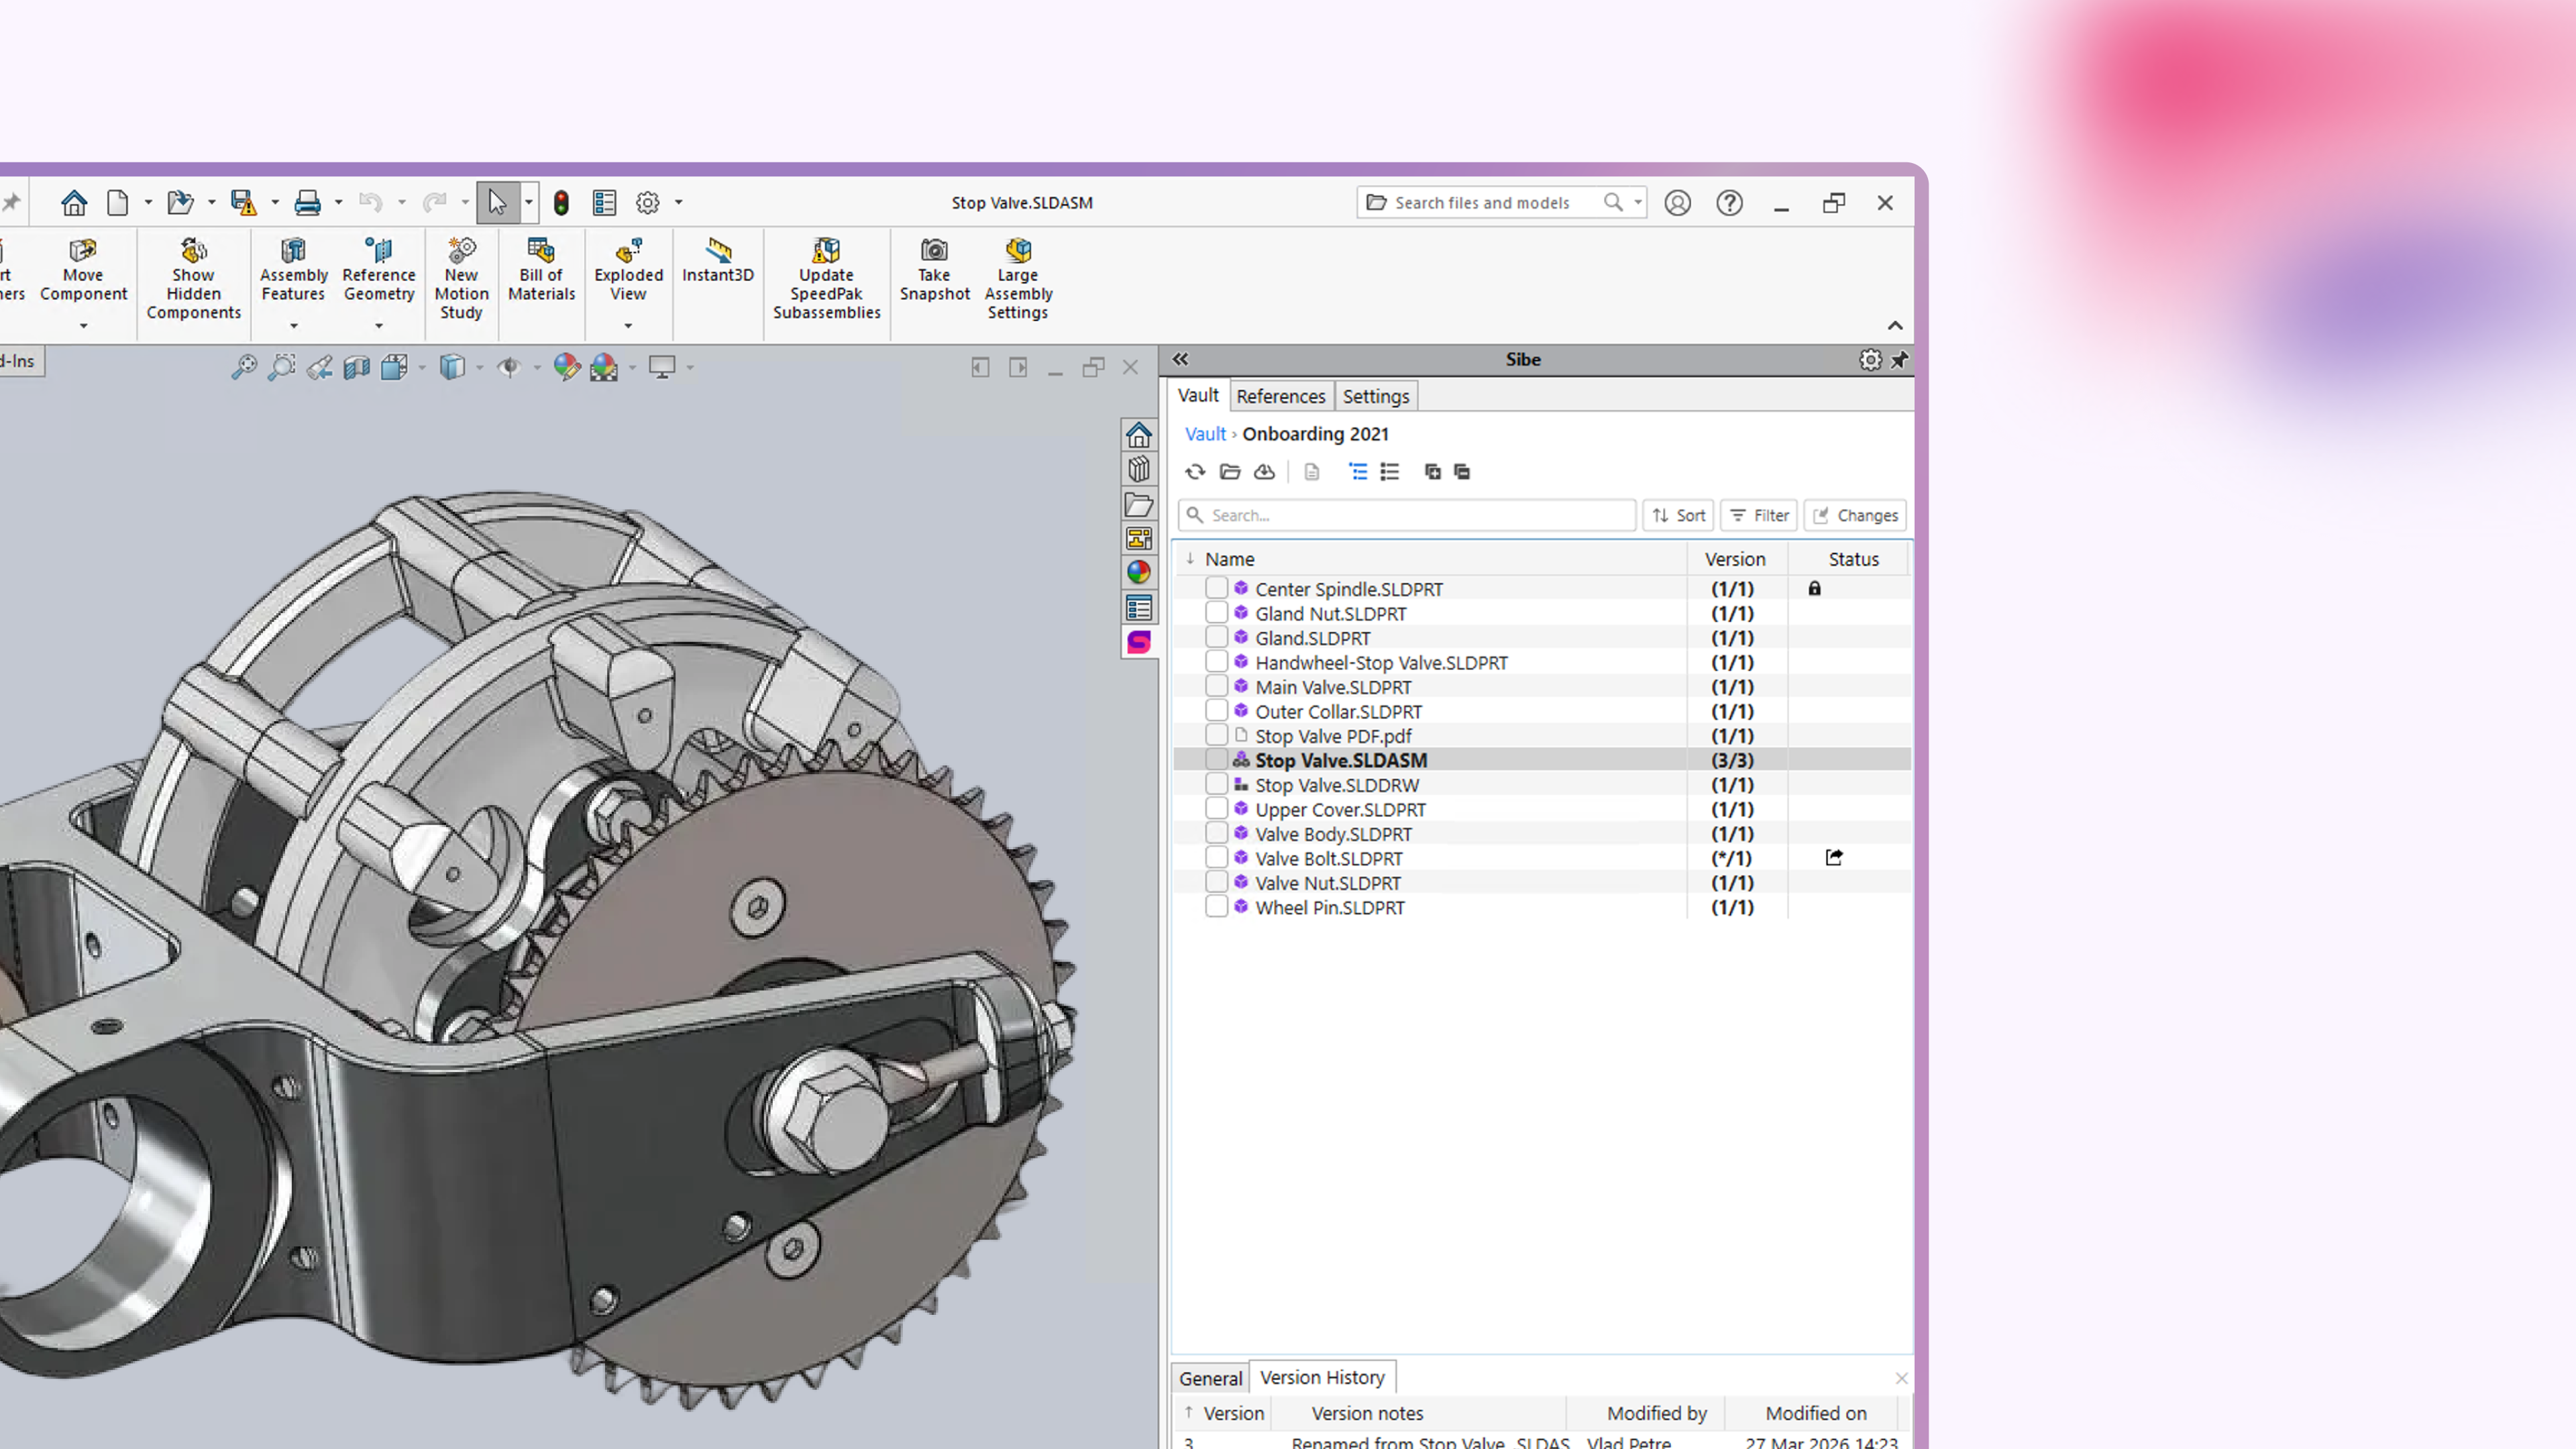Open the search files and models dropdown arrow
This screenshot has width=2576, height=1449.
point(1637,203)
